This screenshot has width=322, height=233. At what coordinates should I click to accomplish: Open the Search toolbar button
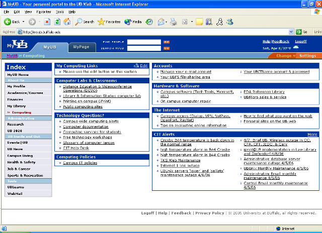point(85,22)
